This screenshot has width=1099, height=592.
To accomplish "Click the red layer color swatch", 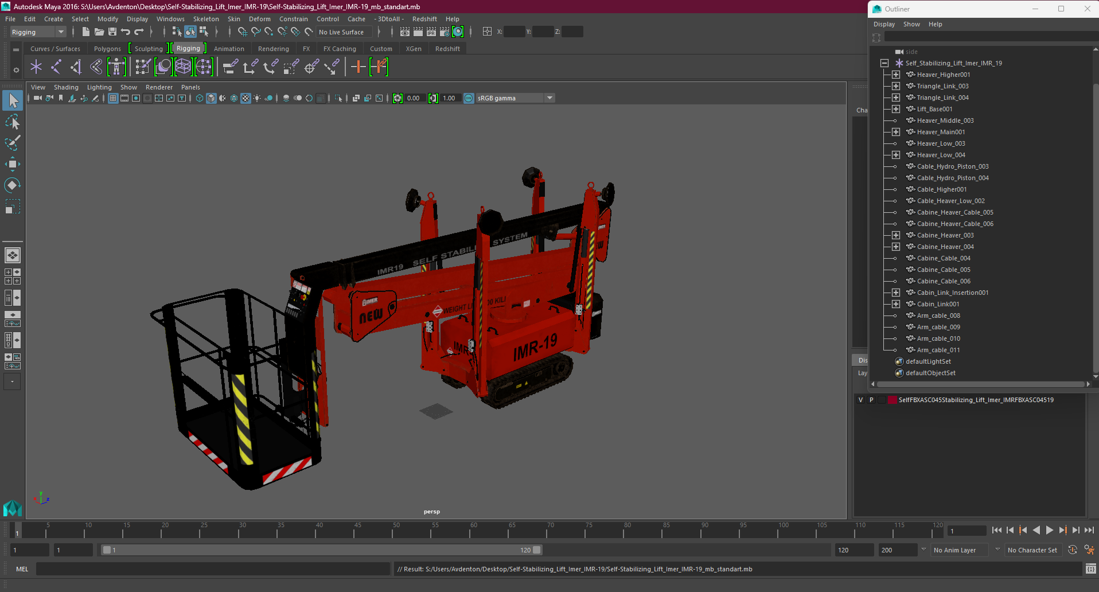I will pyautogui.click(x=892, y=400).
